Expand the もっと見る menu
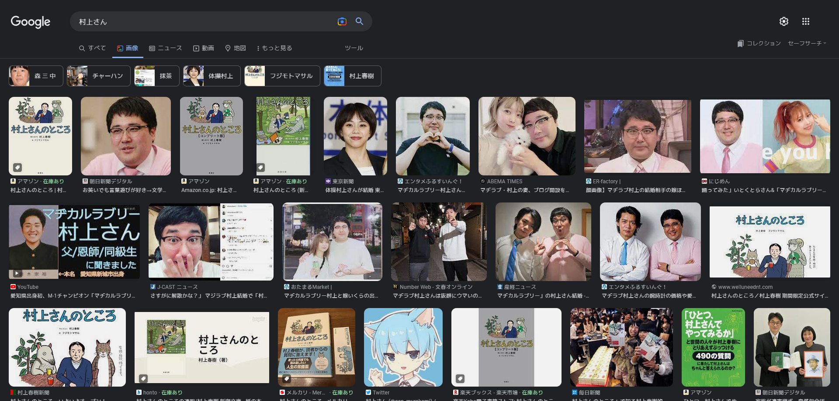 pyautogui.click(x=274, y=48)
